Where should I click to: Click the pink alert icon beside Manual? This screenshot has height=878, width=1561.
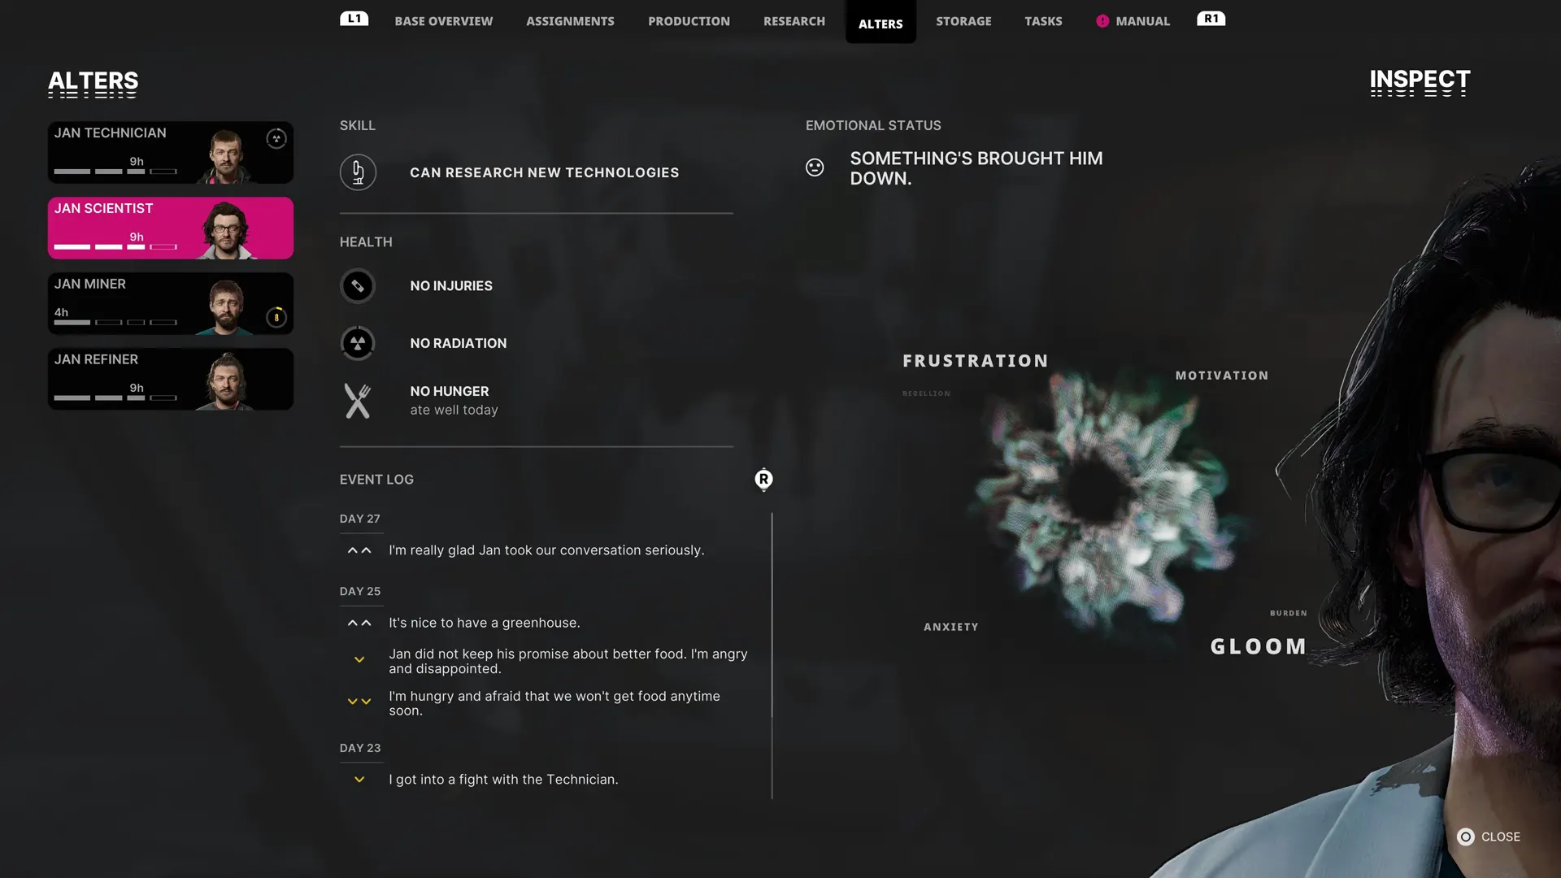click(x=1102, y=21)
